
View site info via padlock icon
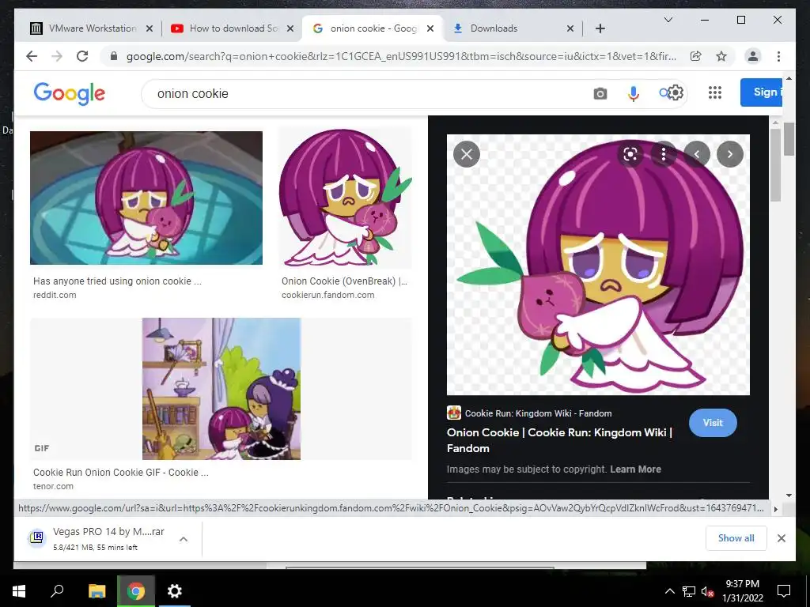[114, 56]
